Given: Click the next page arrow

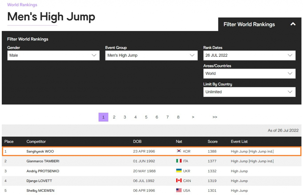Looking at the screenshot, I should (x=193, y=117).
